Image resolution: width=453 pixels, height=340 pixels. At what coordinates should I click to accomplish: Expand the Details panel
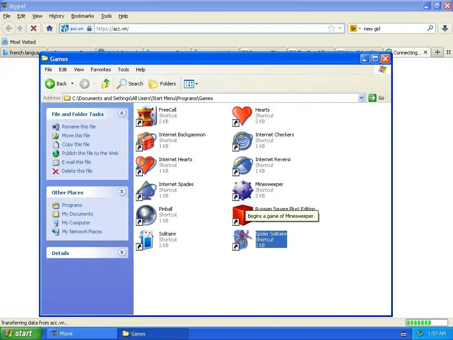click(122, 252)
